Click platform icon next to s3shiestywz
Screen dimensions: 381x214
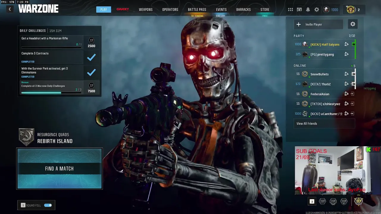coord(346,104)
